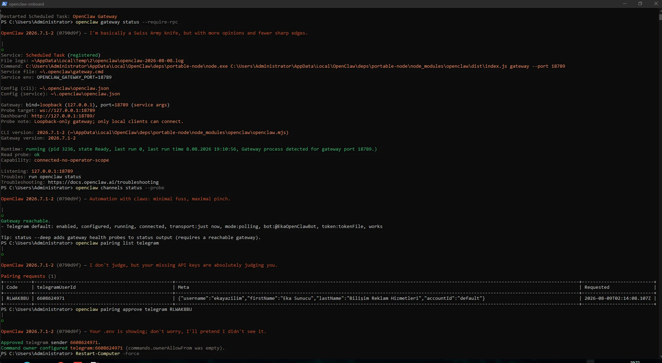The width and height of the screenshot is (662, 363).
Task: Click the probe target ws://127.0.0.1:18789
Action: point(67,111)
